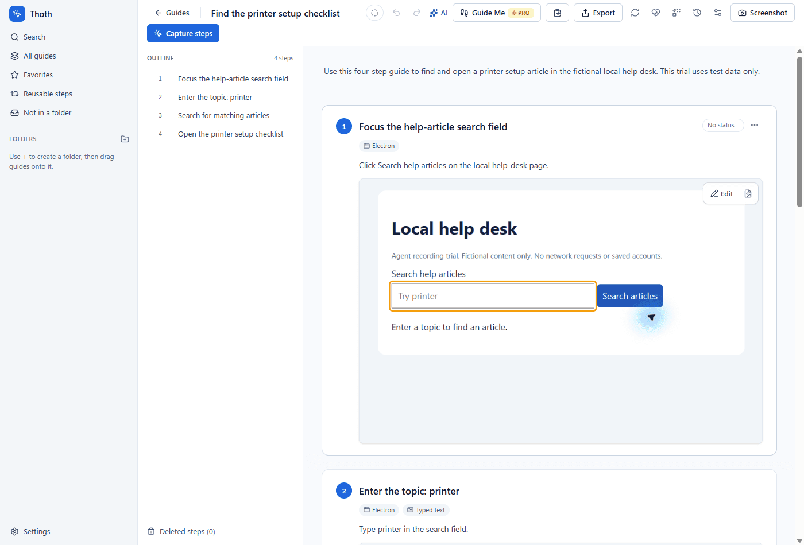This screenshot has height=545, width=804.
Task: Click the clipboard copy icon button
Action: (x=557, y=13)
